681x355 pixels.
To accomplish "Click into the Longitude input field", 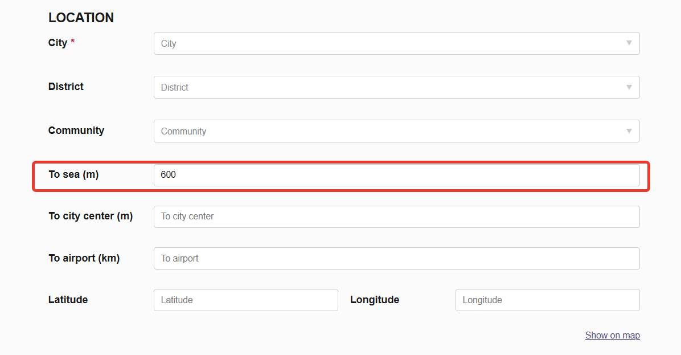I will click(x=547, y=300).
